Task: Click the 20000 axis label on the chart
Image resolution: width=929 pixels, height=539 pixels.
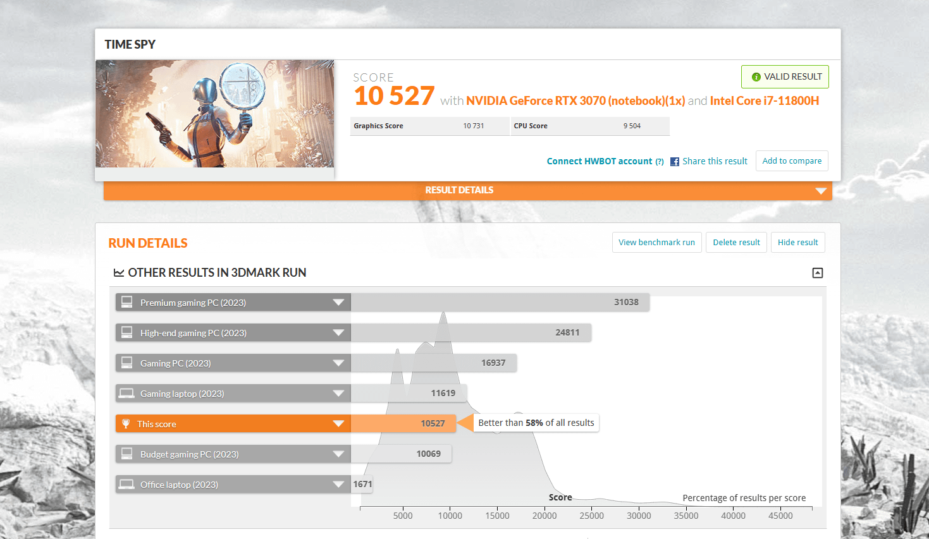Action: 544,516
